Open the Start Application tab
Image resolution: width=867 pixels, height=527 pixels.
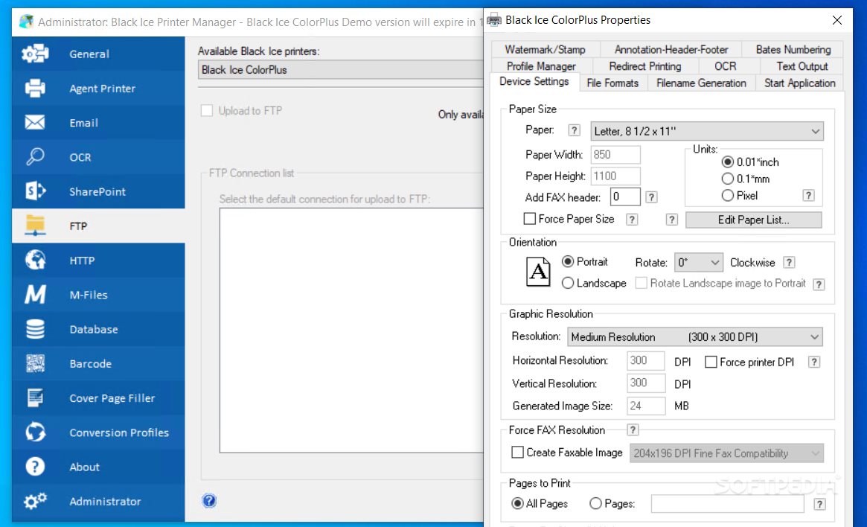799,83
